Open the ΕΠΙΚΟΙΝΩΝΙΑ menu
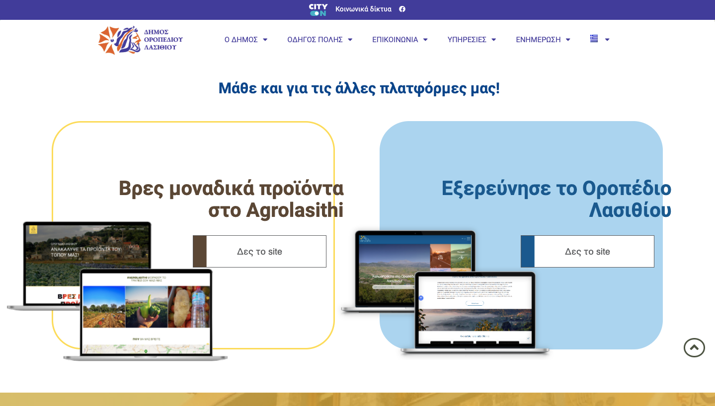This screenshot has height=406, width=715. point(395,40)
